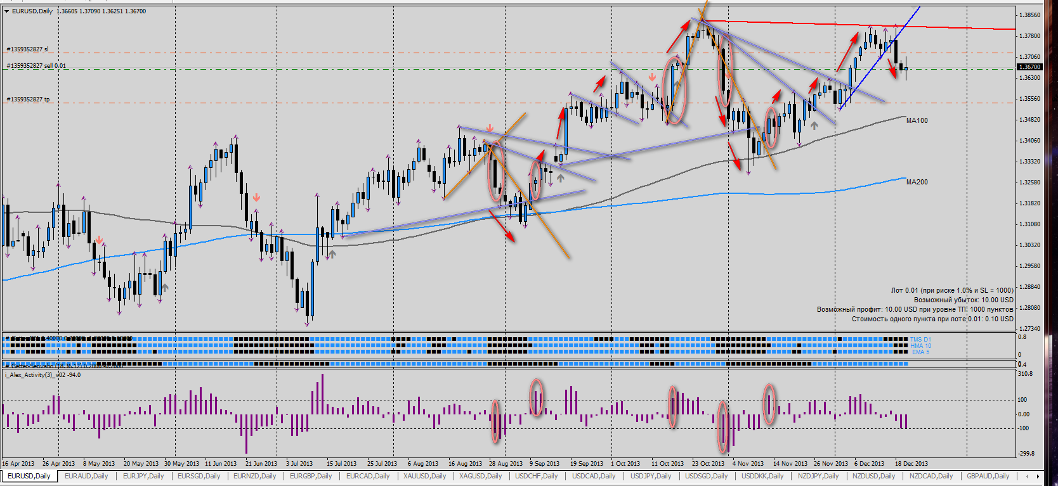Viewport: 1058px width, 486px height.
Task: Click the 23 Oct 2013 date label
Action: coord(708,464)
